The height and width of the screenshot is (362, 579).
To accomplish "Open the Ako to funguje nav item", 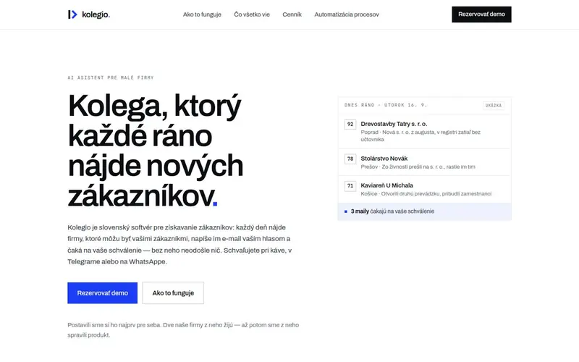I will tap(202, 14).
